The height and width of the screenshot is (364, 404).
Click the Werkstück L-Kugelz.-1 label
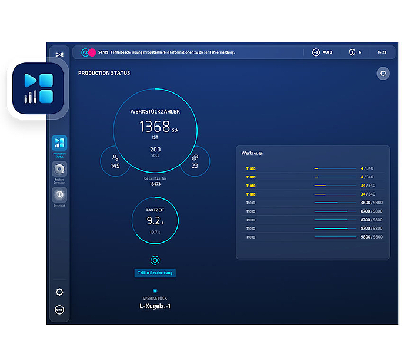[155, 305]
